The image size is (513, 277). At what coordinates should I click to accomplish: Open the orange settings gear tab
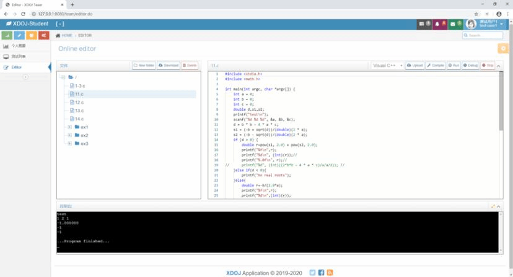coord(502,48)
